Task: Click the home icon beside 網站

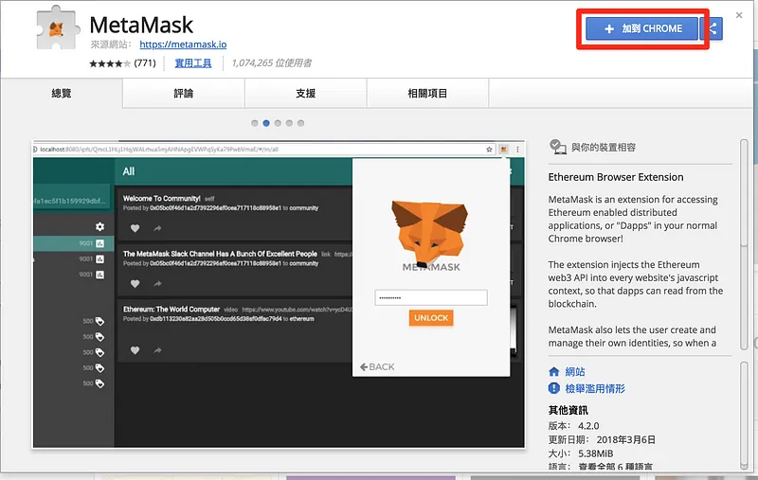Action: click(554, 372)
